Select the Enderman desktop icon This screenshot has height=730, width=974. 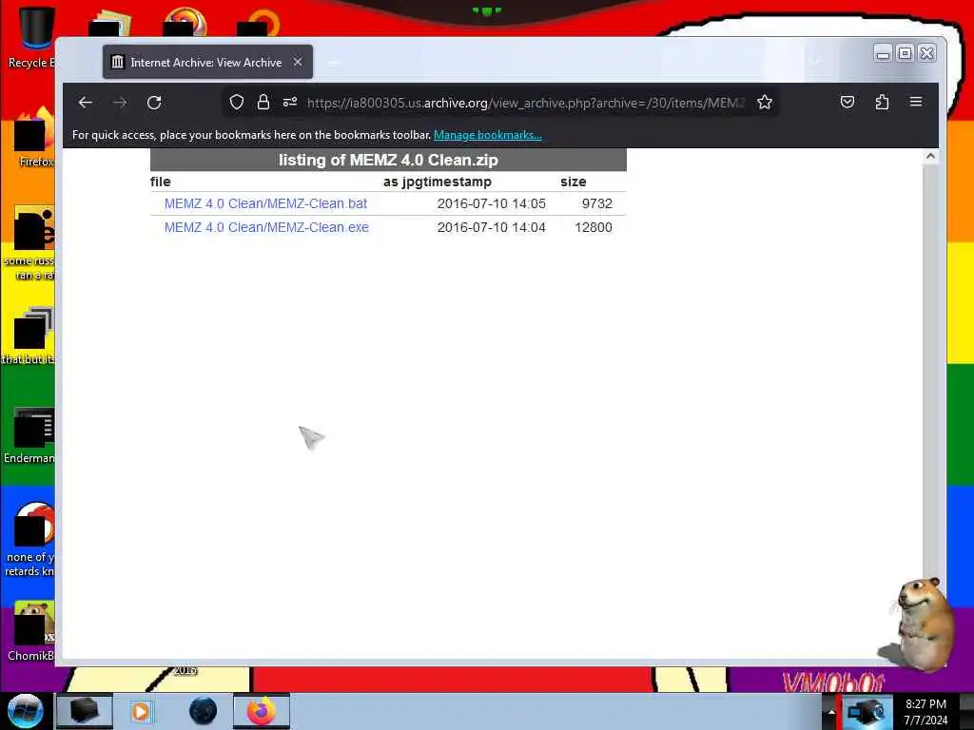click(x=29, y=435)
